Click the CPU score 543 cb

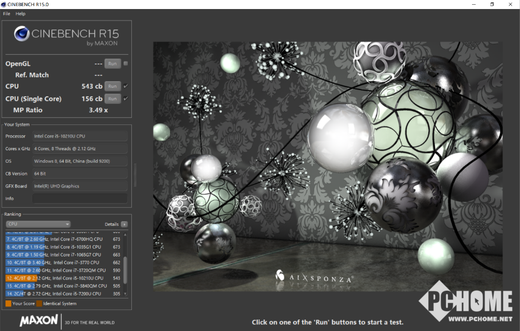click(92, 87)
